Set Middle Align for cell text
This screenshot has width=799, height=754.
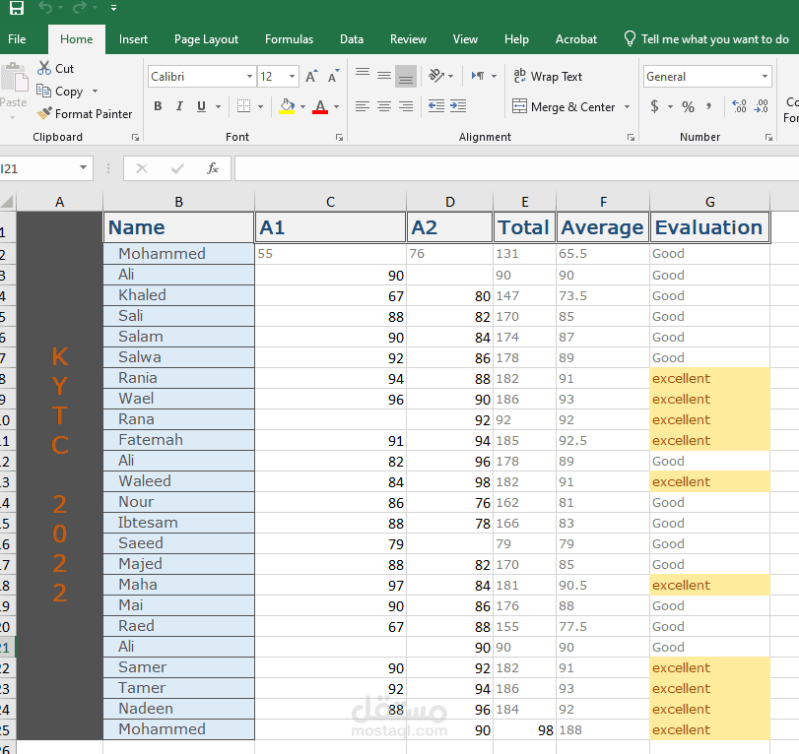coord(384,77)
